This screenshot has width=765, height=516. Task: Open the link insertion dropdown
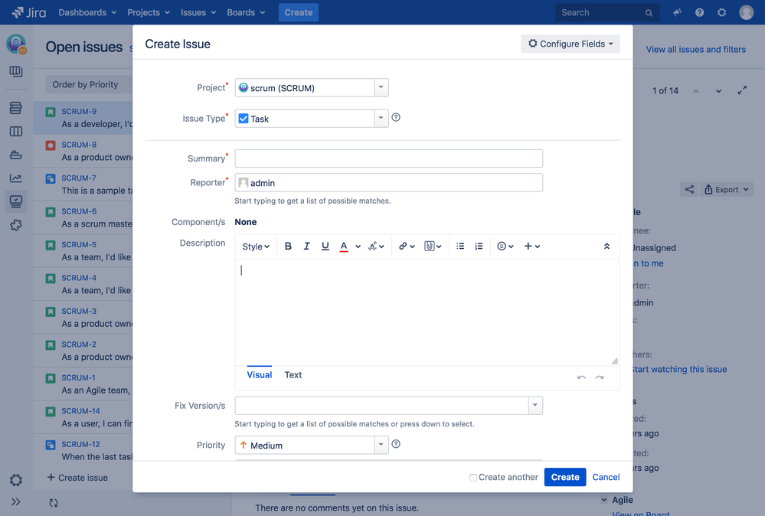[x=407, y=247]
